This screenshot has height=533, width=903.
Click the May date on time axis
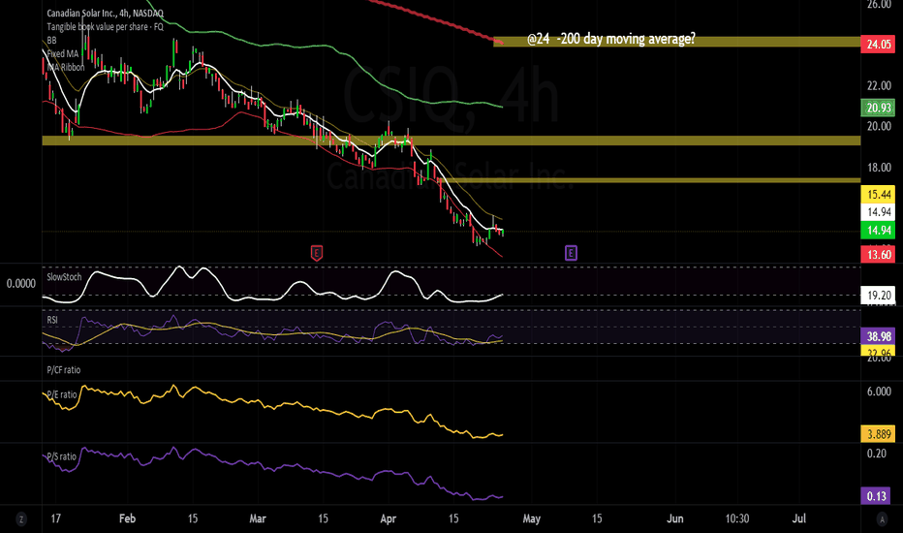pyautogui.click(x=532, y=518)
